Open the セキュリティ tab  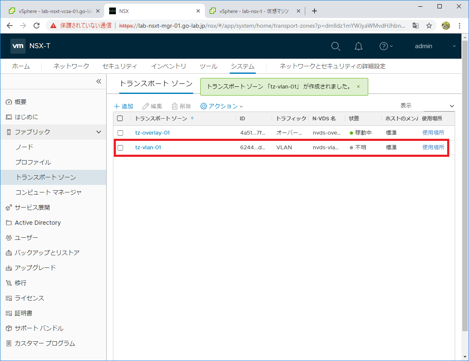point(120,66)
